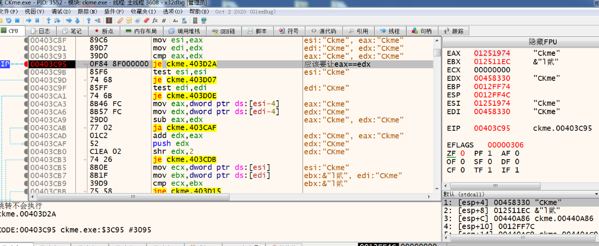Select the je ckme.403D2A instruction line
The height and width of the screenshot is (246, 599).
tap(185, 64)
